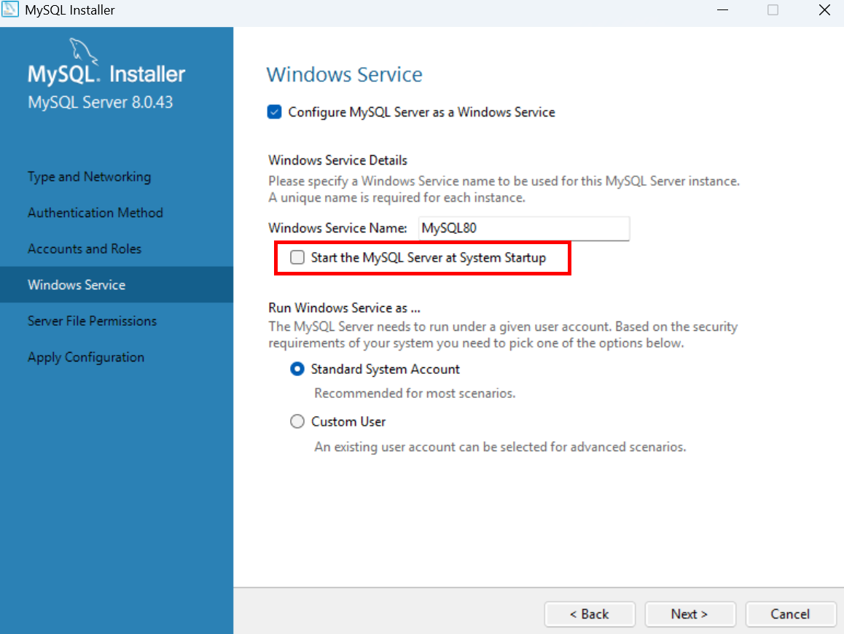Go to Server File Permissions step
This screenshot has width=844, height=634.
click(x=92, y=321)
